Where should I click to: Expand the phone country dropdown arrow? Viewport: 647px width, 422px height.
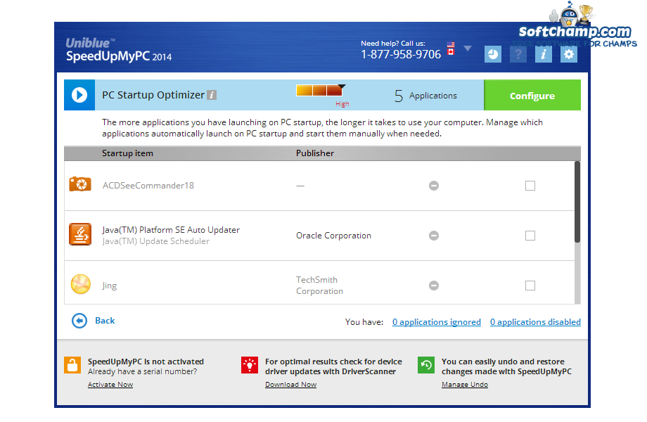468,49
